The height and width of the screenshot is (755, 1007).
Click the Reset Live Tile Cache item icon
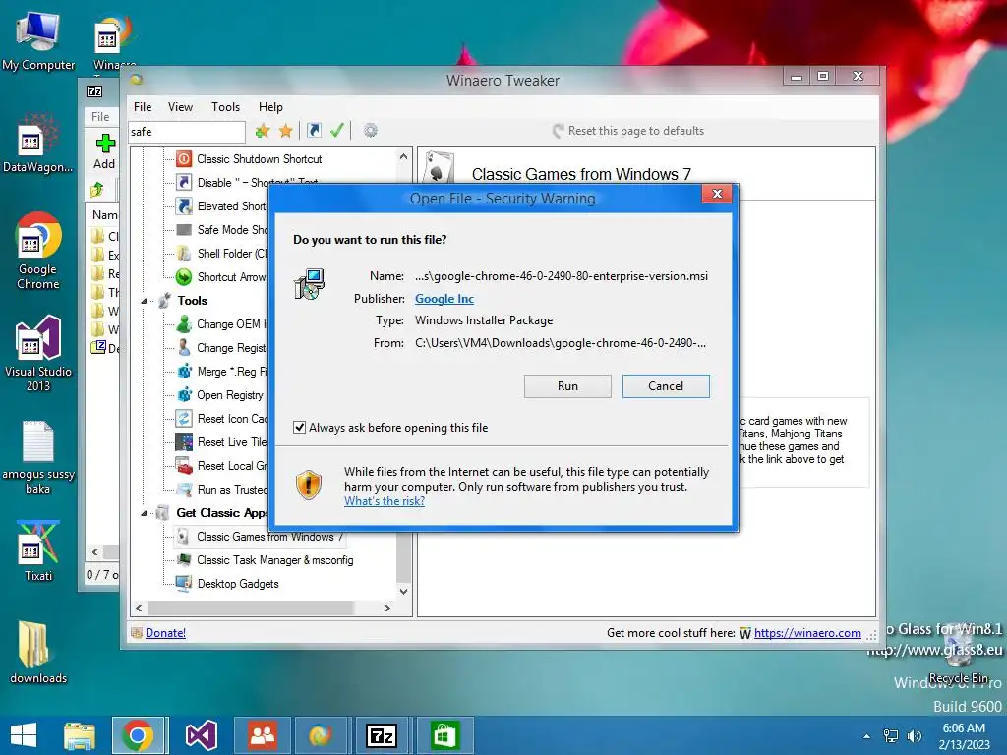(x=184, y=442)
